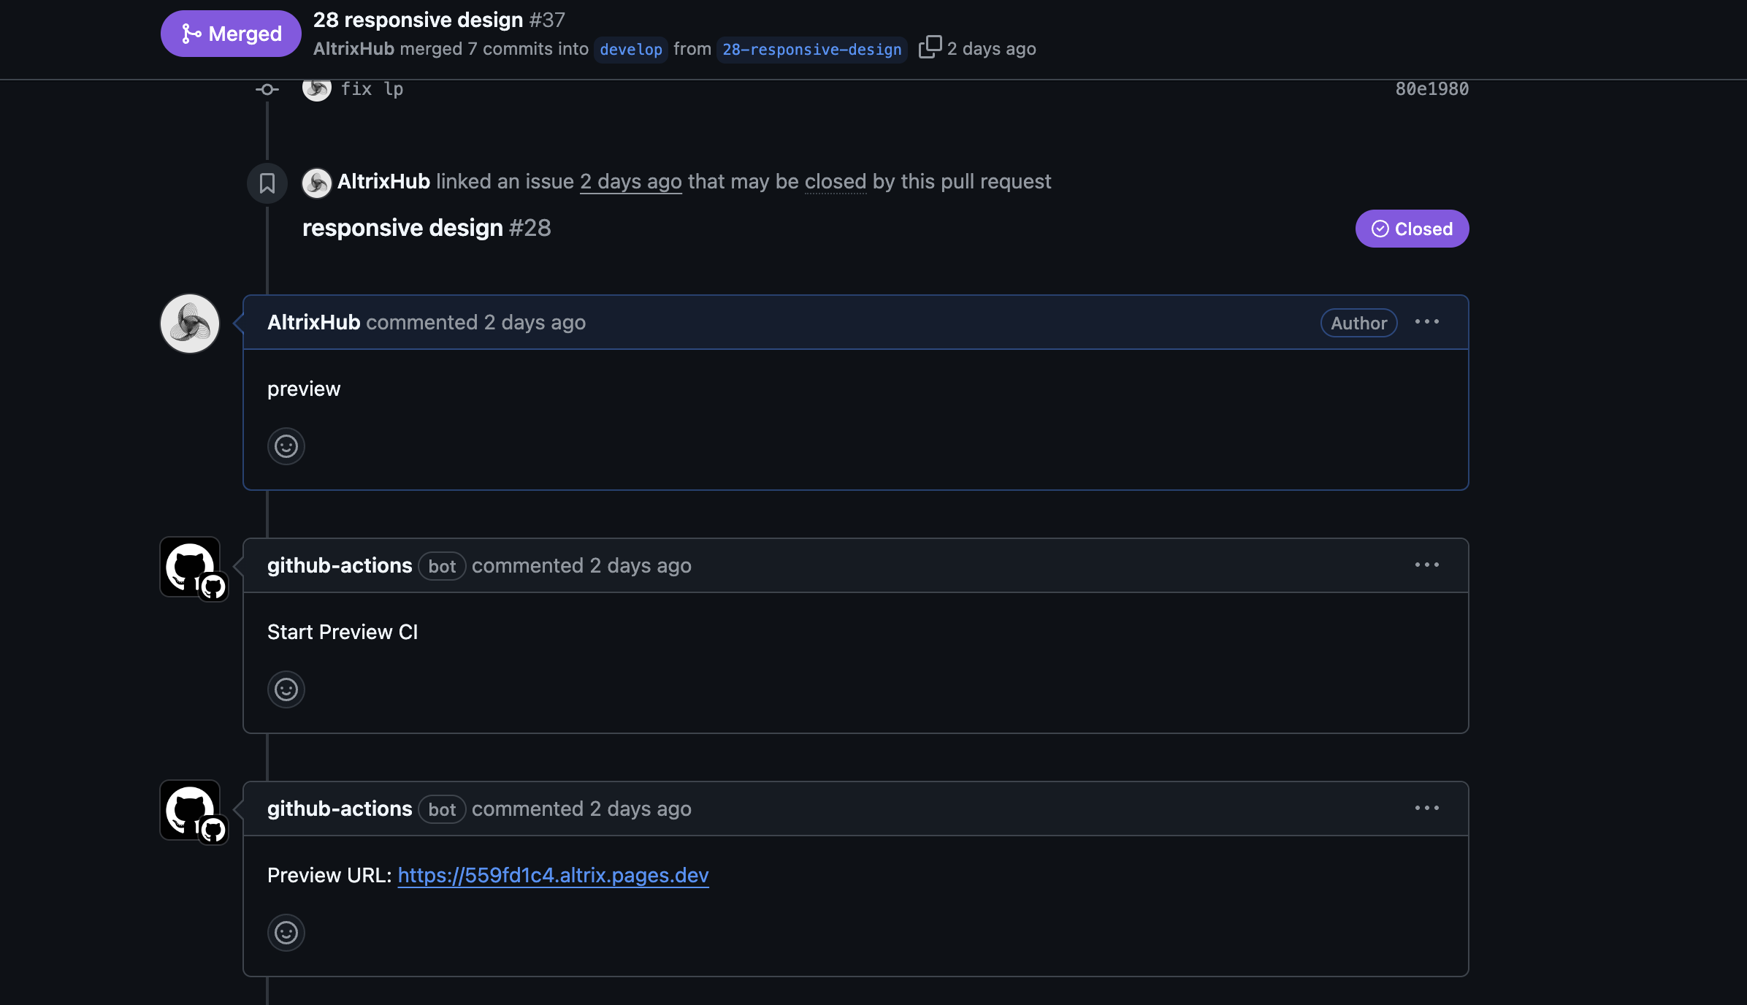Open the 28-responsive-design head branch link
The width and height of the screenshot is (1747, 1005).
pos(811,50)
